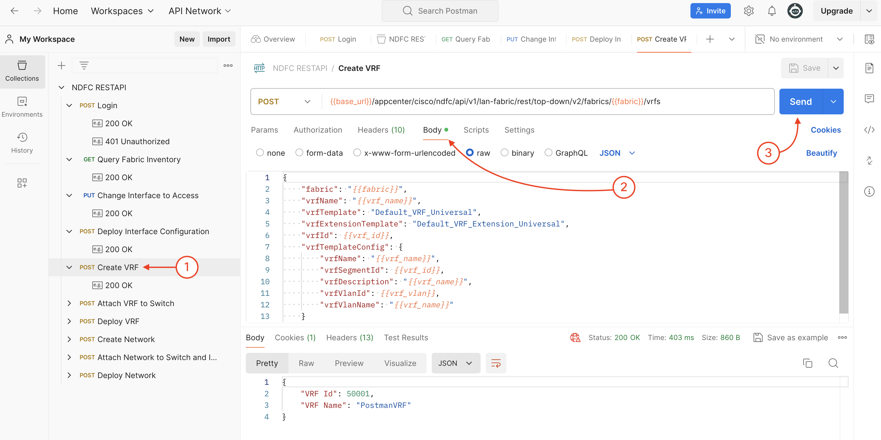Image resolution: width=881 pixels, height=440 pixels.
Task: Open the related requests icon in right sidebar
Action: [x=869, y=160]
